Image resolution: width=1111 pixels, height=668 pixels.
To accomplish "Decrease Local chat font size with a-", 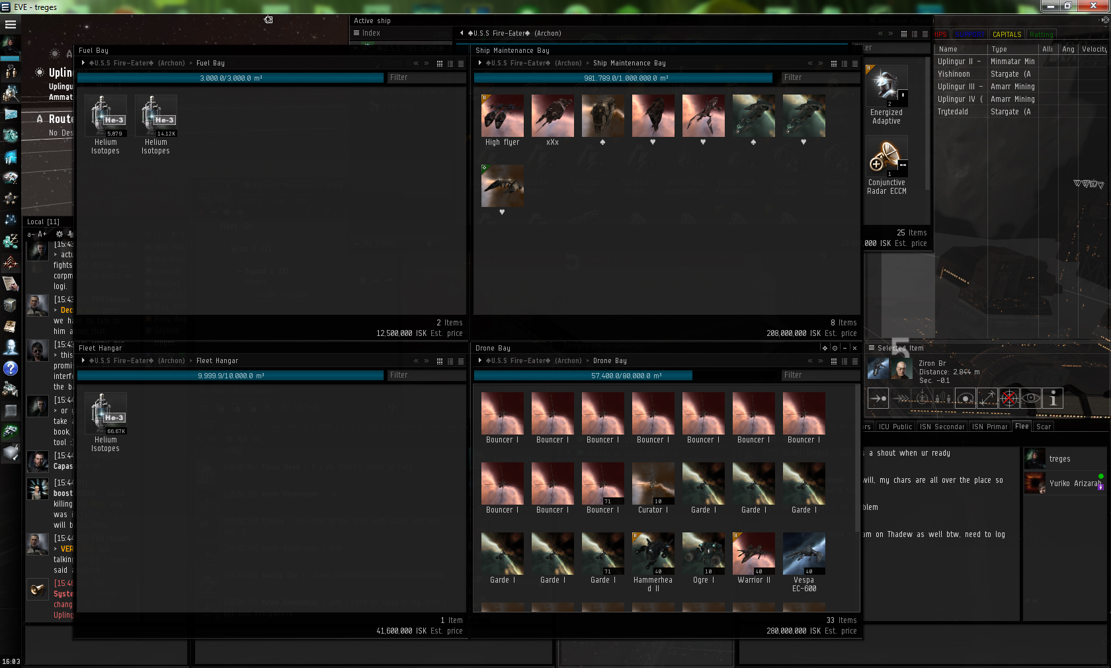I will (30, 234).
